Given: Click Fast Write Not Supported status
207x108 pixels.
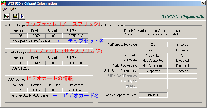Looking at the screenshot, I should point(153,61).
